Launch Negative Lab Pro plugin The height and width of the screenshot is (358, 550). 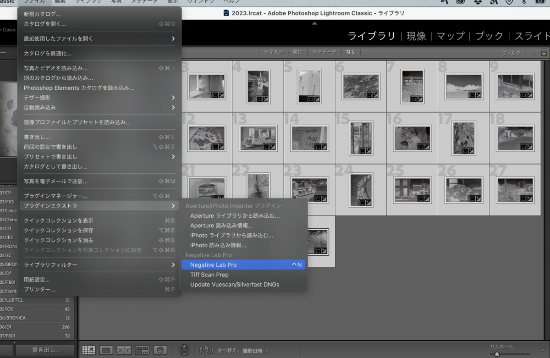(x=243, y=265)
